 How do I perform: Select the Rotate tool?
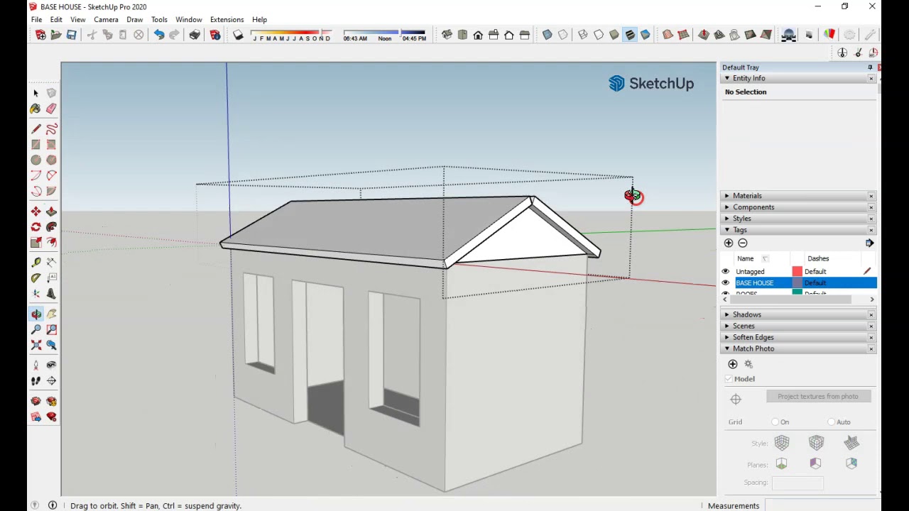coord(36,227)
